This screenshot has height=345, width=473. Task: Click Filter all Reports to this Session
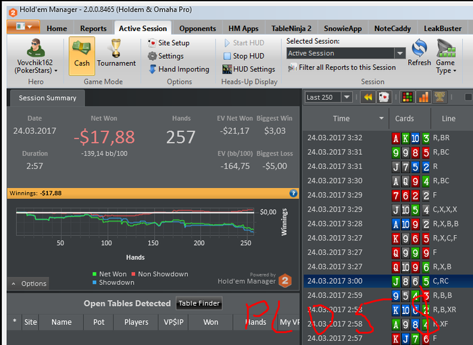[341, 67]
